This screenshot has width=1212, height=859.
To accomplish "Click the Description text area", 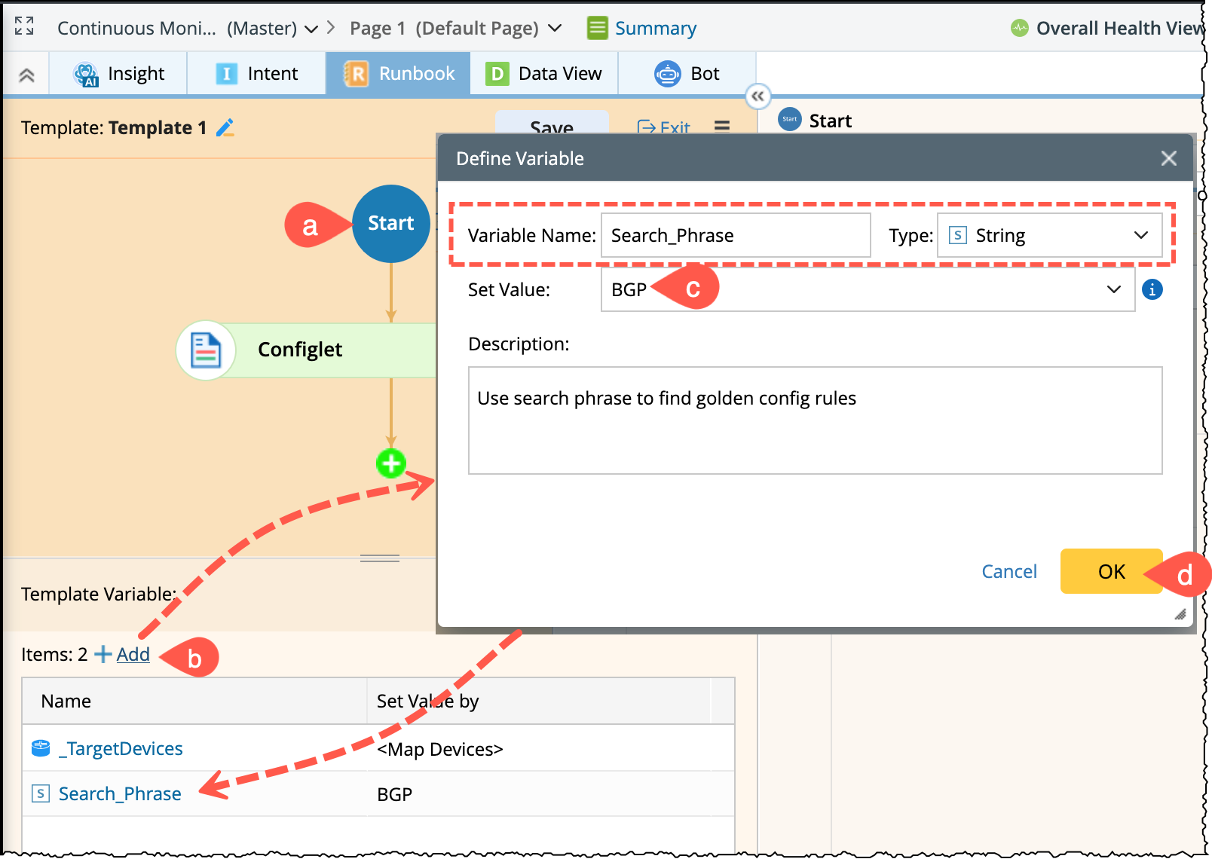I will [815, 420].
